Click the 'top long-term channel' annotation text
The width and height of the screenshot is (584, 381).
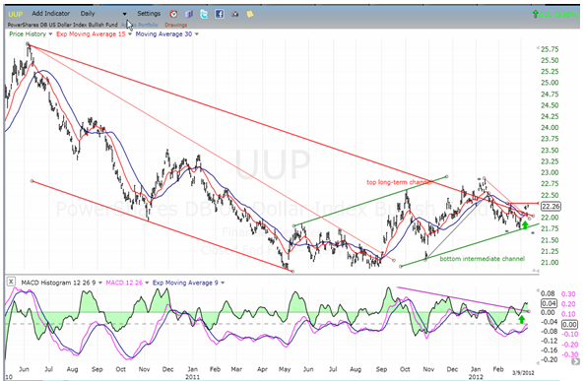399,182
